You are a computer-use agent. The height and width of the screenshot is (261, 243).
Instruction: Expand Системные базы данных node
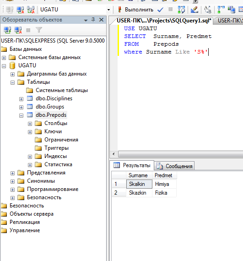pyautogui.click(x=4, y=58)
